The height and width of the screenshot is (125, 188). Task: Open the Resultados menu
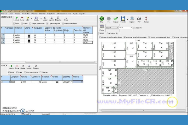click(x=51, y=14)
